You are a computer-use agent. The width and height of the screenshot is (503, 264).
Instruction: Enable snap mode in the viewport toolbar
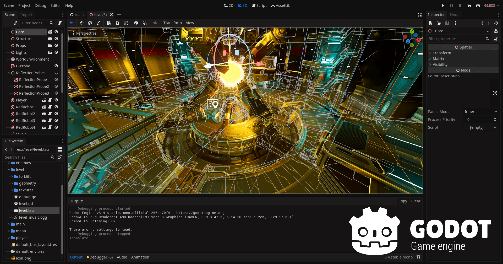point(145,23)
